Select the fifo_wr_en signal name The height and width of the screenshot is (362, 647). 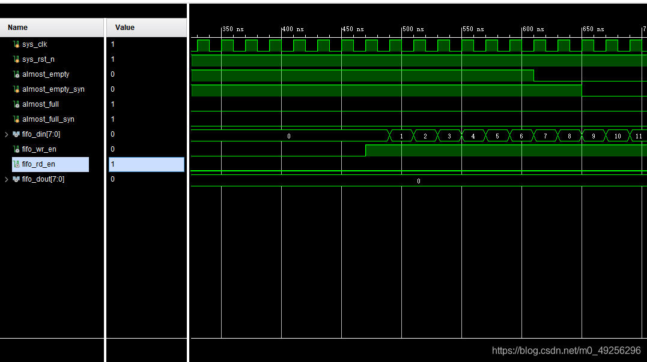click(x=39, y=149)
